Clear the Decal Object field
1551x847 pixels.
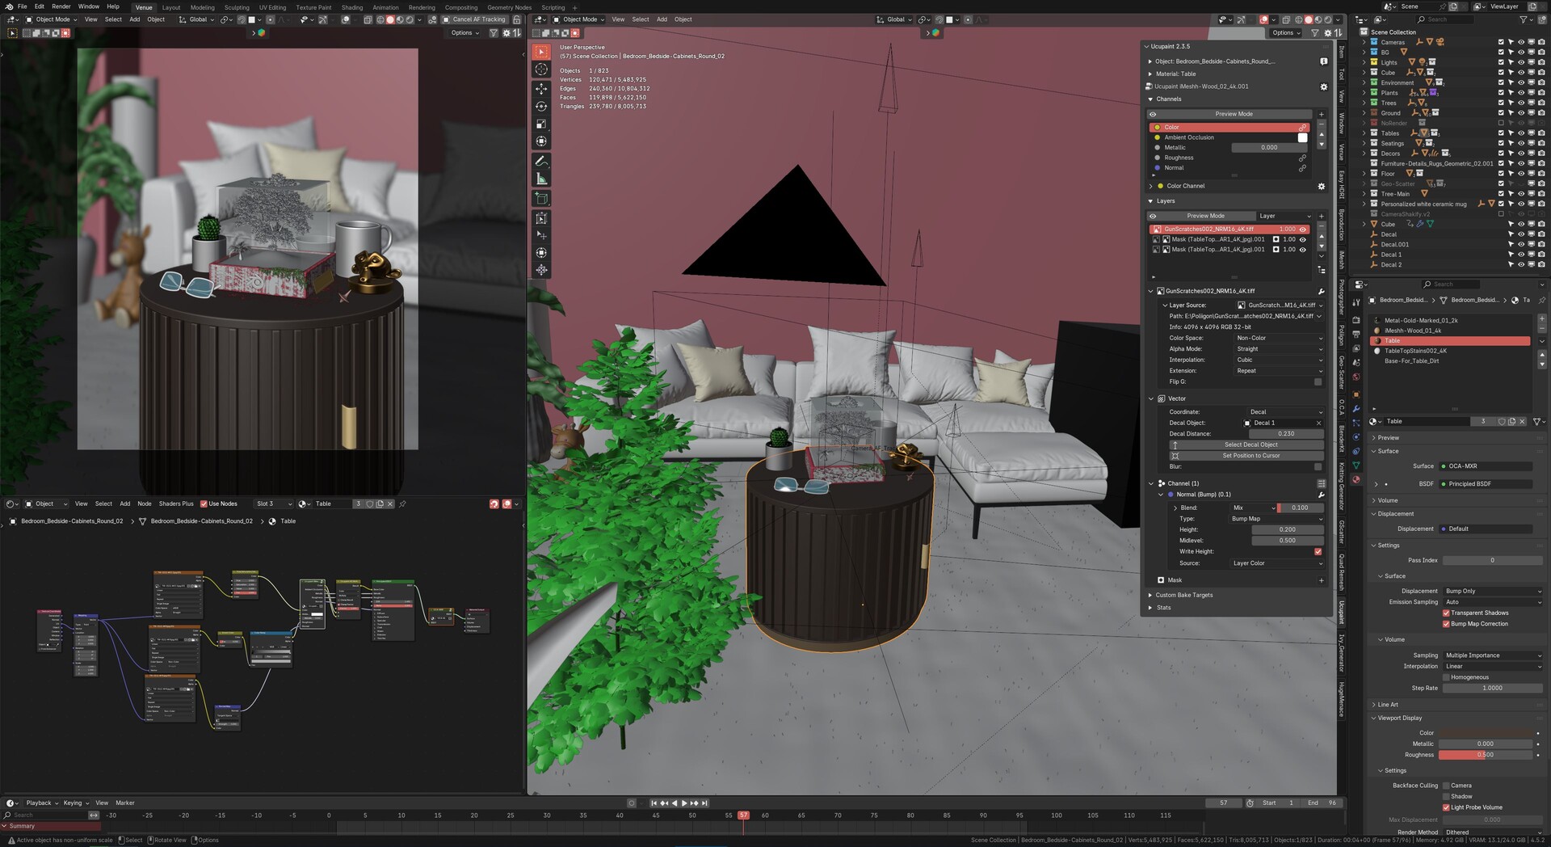click(1318, 423)
